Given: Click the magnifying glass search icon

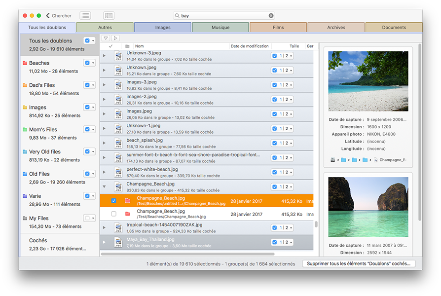Looking at the screenshot, I should pyautogui.click(x=177, y=15).
